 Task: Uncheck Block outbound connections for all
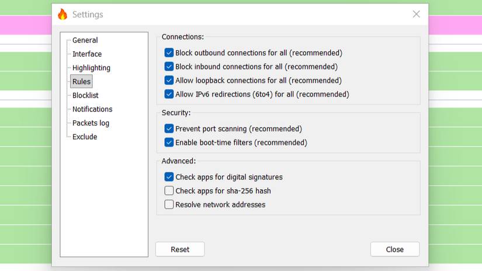tap(169, 53)
